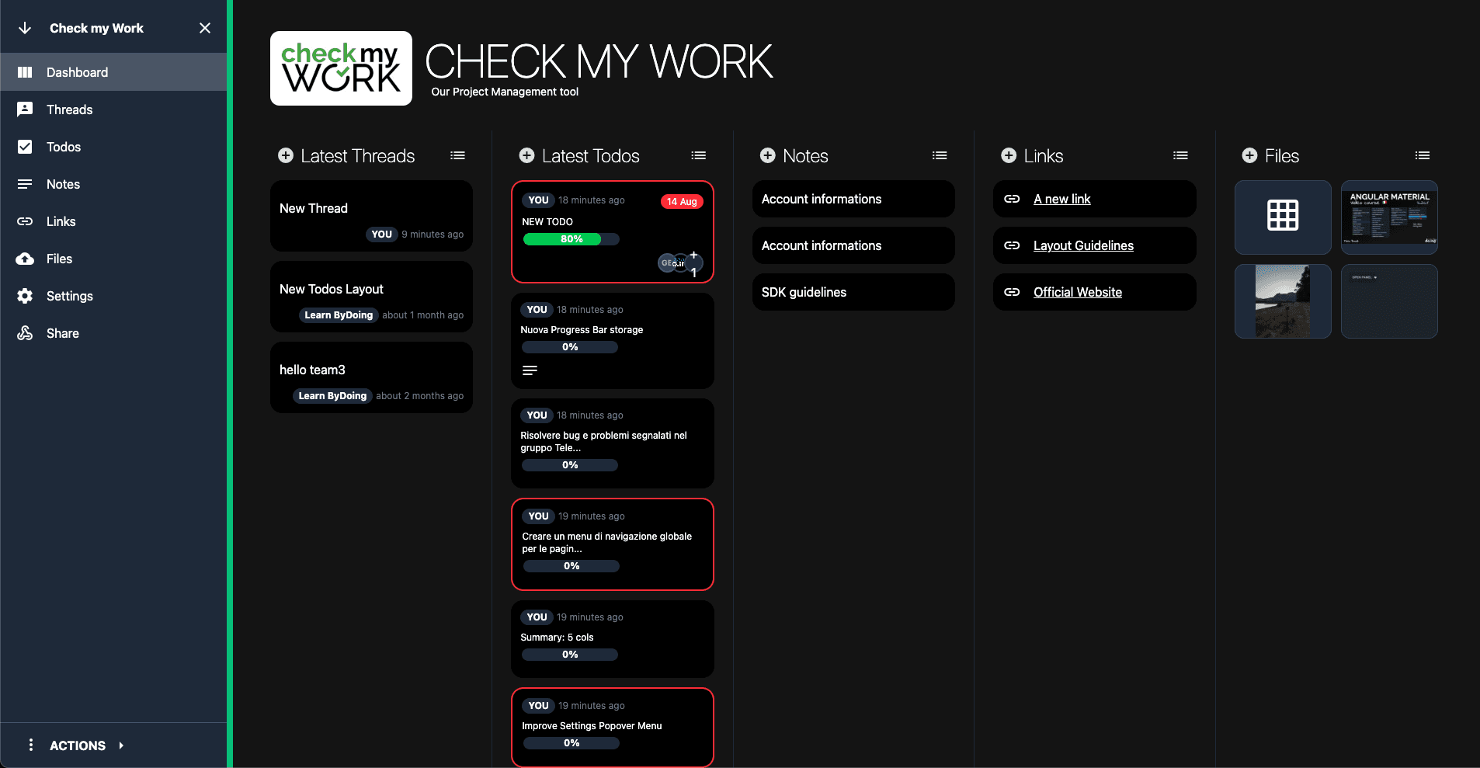The image size is (1480, 768).
Task: Follow the Official Website link
Action: 1077,292
